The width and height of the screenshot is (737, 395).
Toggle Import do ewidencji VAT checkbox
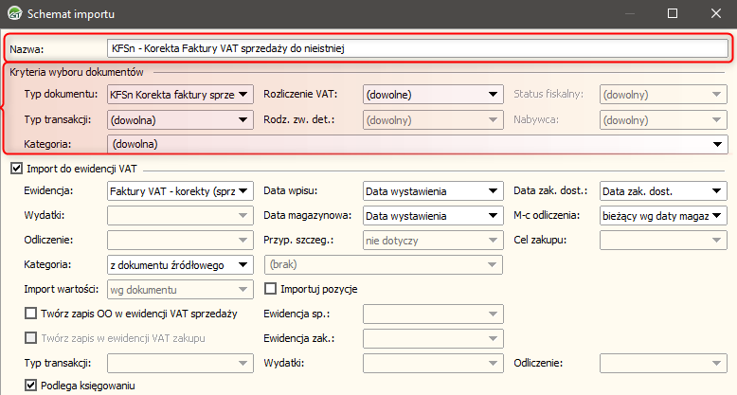click(x=16, y=169)
